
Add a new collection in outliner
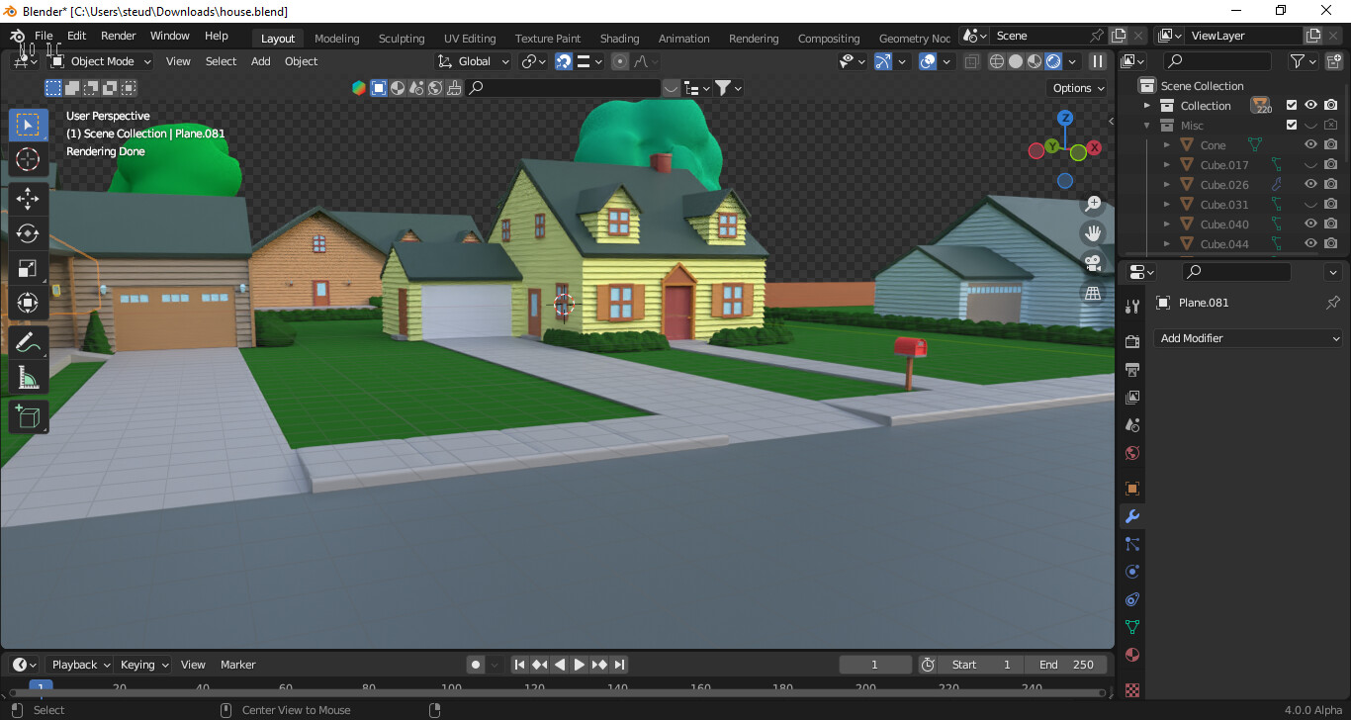coord(1334,61)
